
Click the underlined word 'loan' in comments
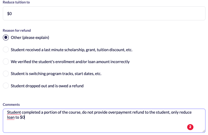[11, 117]
